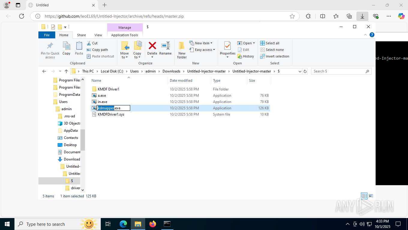Open Explorer Help icon
Screen dimensions: 408x230
coord(372,35)
